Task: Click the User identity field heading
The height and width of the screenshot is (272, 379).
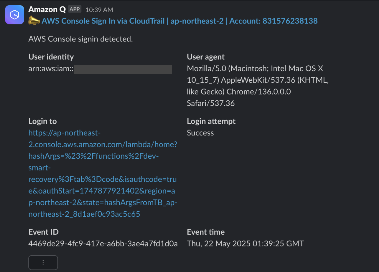Action: 51,57
